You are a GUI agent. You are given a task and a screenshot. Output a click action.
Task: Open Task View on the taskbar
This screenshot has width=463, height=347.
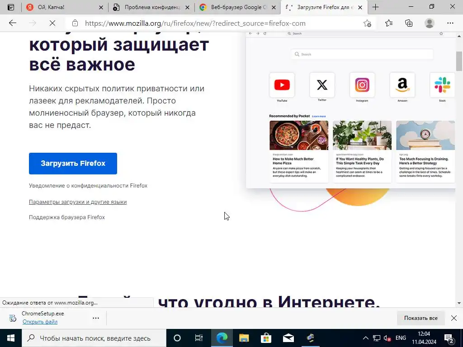point(199,338)
